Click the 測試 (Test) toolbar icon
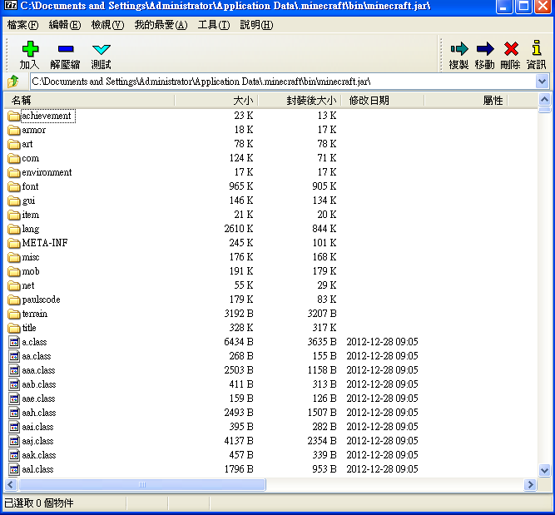The image size is (555, 515). [101, 51]
